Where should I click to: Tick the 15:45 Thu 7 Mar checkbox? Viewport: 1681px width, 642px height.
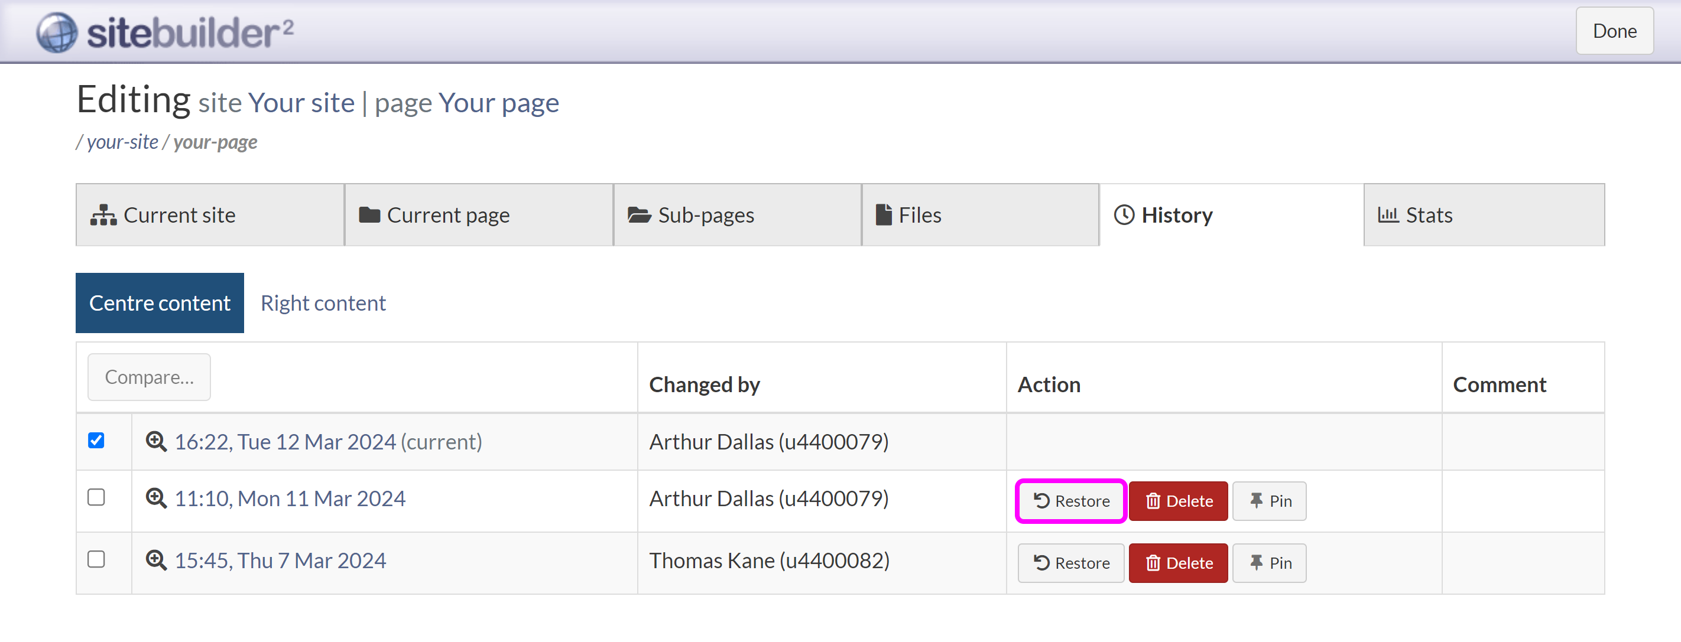pyautogui.click(x=96, y=559)
